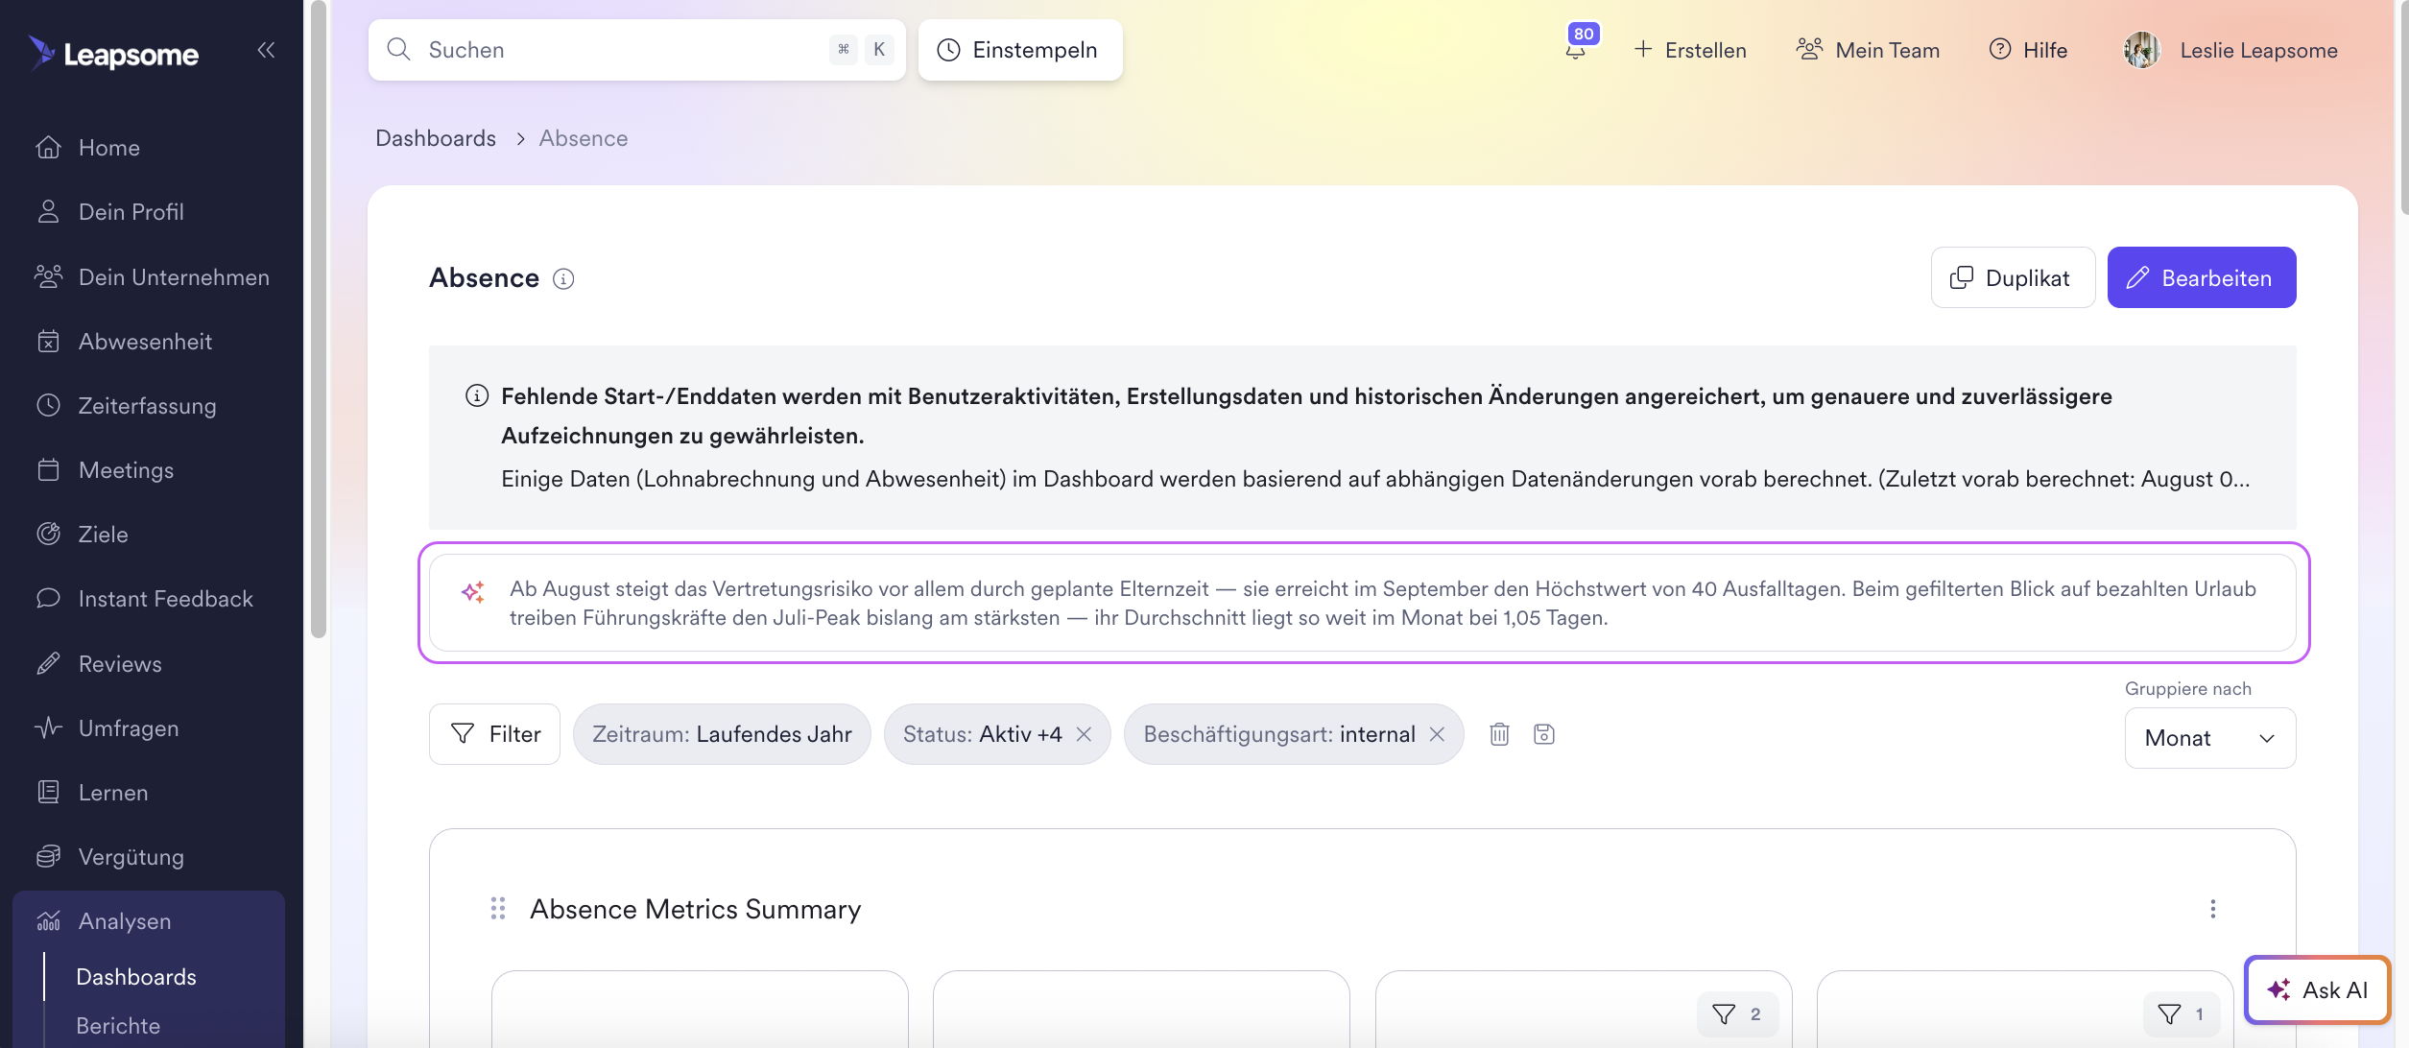Click the Leapsome logo

[x=113, y=53]
